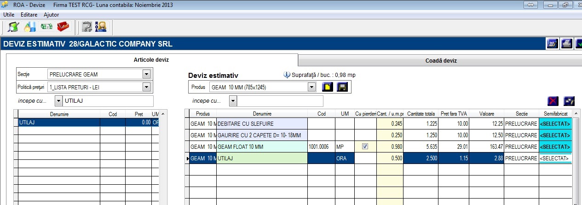Click the green money banknote toolbar icon

[46, 27]
